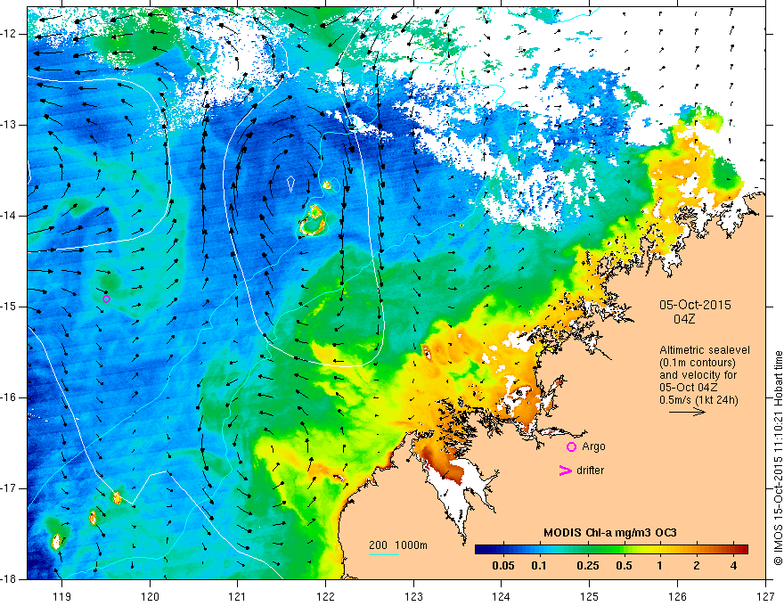
Task: Click the longitude axis label 122
Action: 325,596
